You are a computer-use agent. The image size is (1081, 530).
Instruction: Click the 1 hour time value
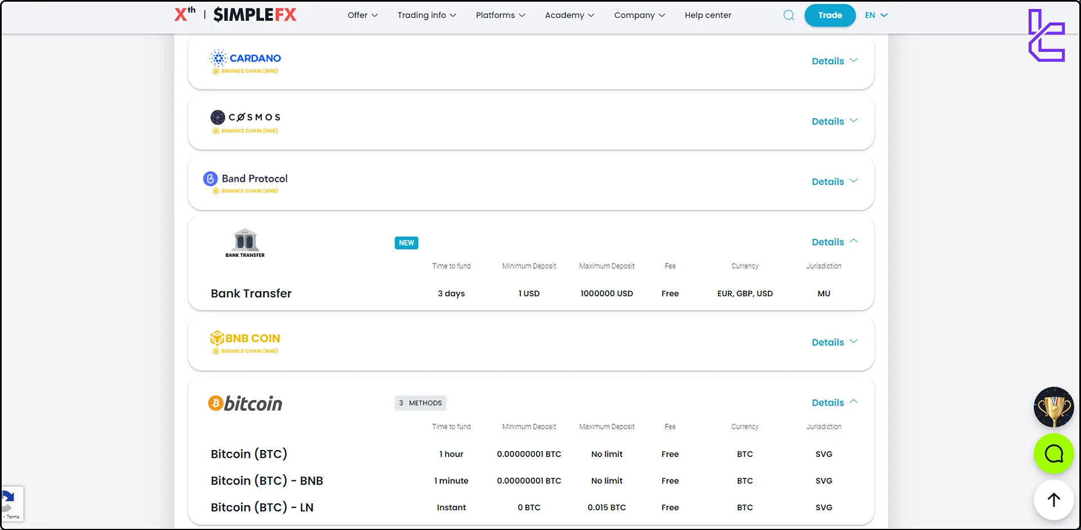451,454
